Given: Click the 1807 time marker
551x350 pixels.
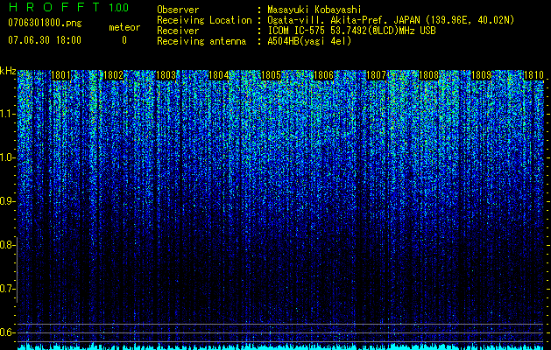Looking at the screenshot, I should [376, 75].
